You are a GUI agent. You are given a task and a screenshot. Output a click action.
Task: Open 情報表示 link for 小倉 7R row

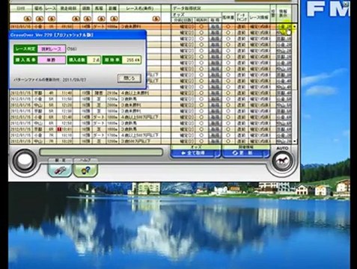click(x=284, y=135)
